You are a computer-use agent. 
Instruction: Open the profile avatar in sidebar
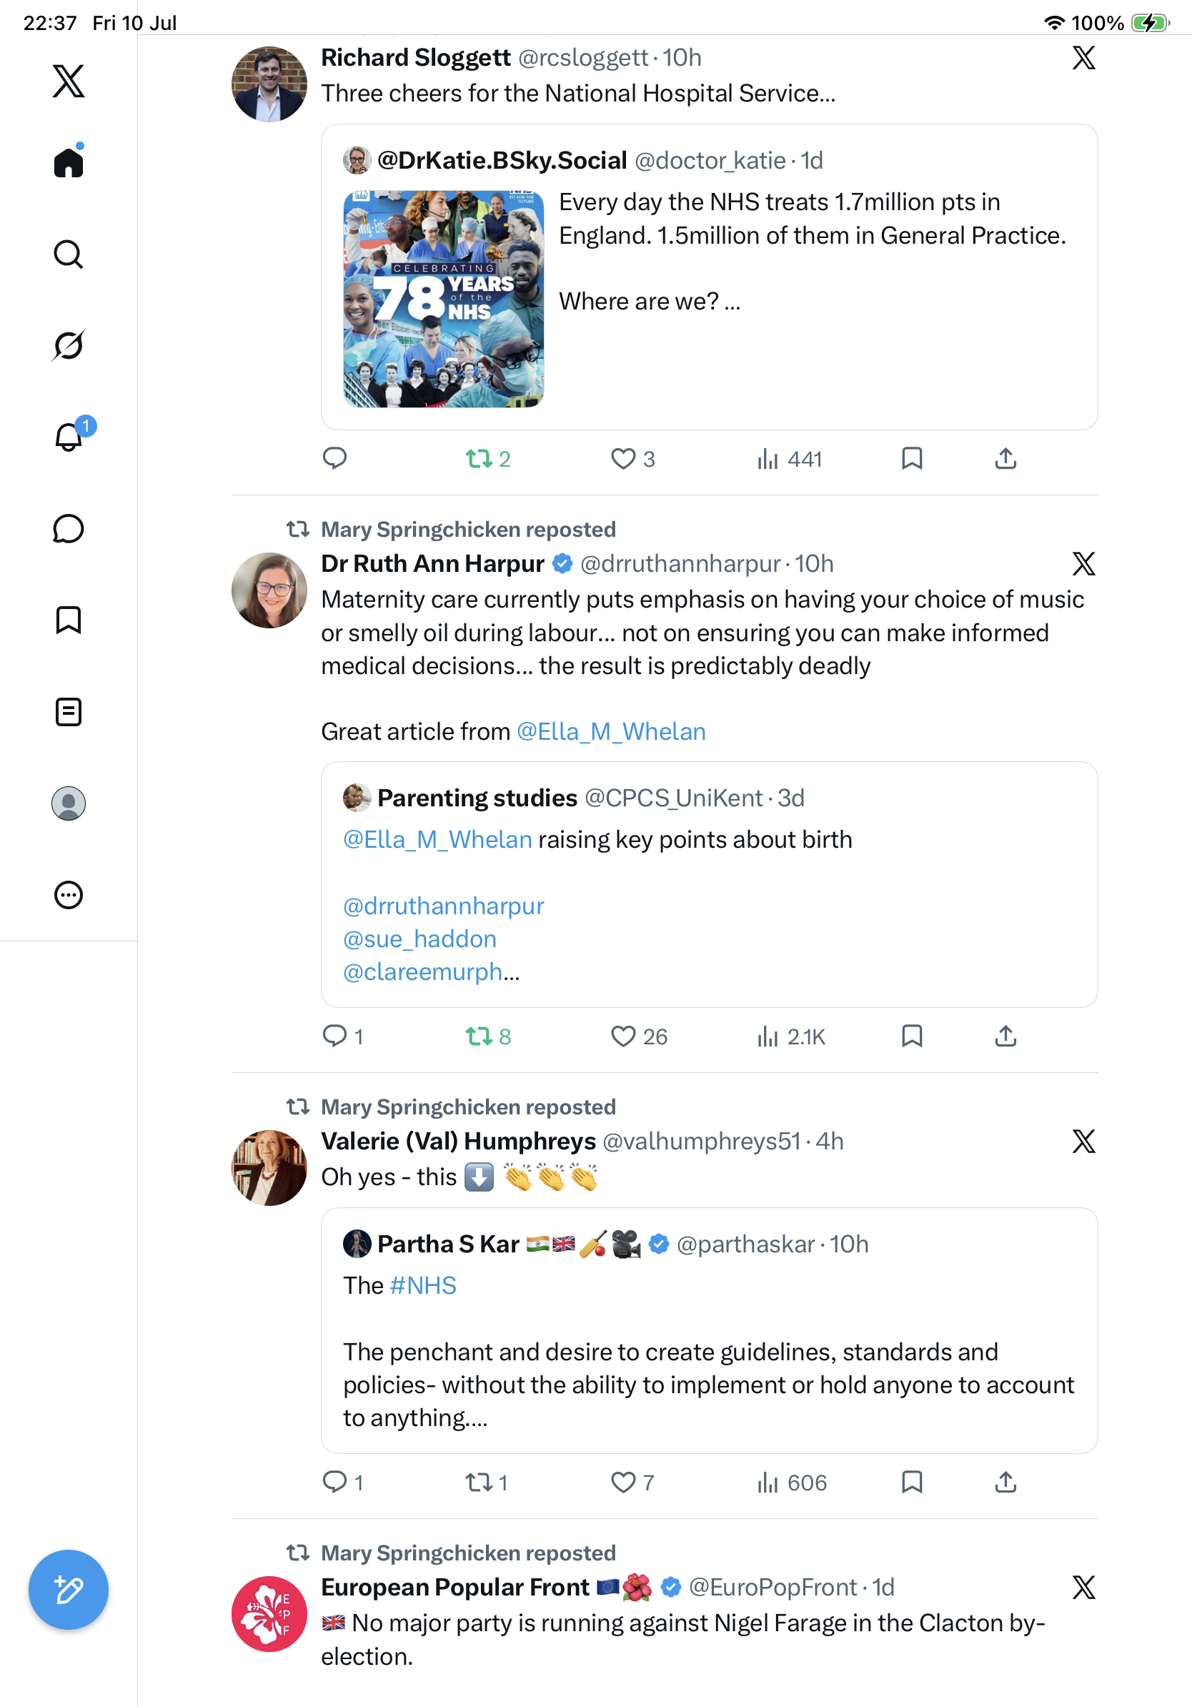(69, 803)
